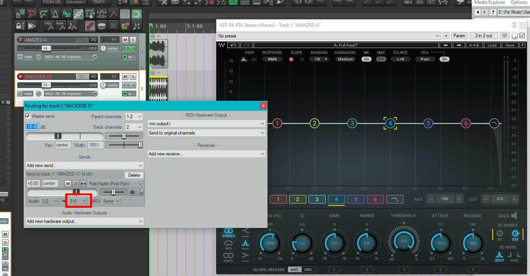
Task: Click the Waves logo in F6 plugin
Action: (x=221, y=45)
